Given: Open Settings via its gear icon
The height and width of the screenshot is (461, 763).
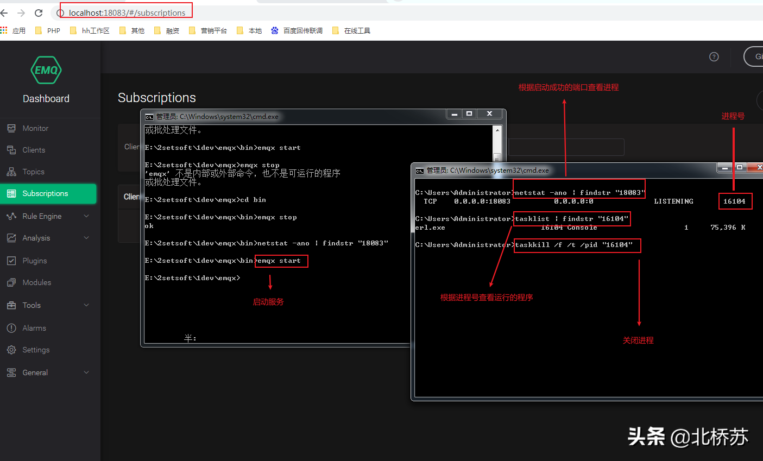Looking at the screenshot, I should [11, 350].
